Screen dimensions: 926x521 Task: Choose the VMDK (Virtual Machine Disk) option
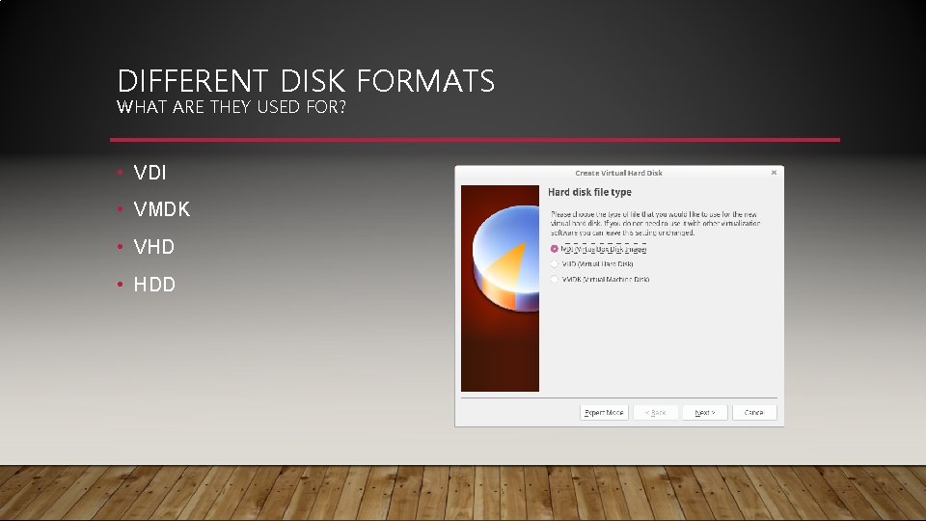pos(600,280)
